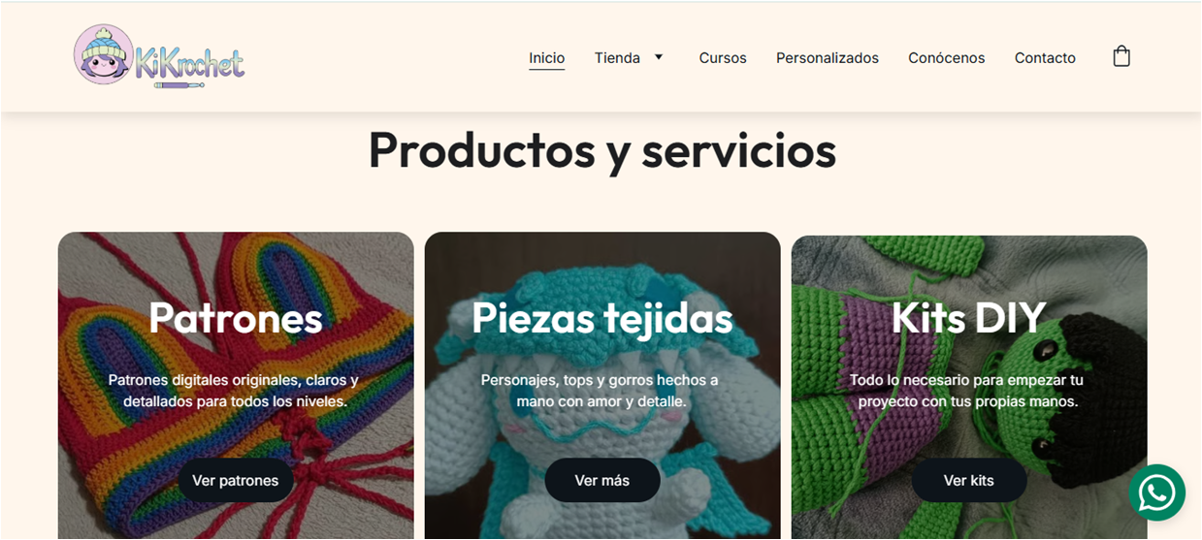Screen dimensions: 1202x540
Task: Click the Ver más button
Action: point(602,480)
